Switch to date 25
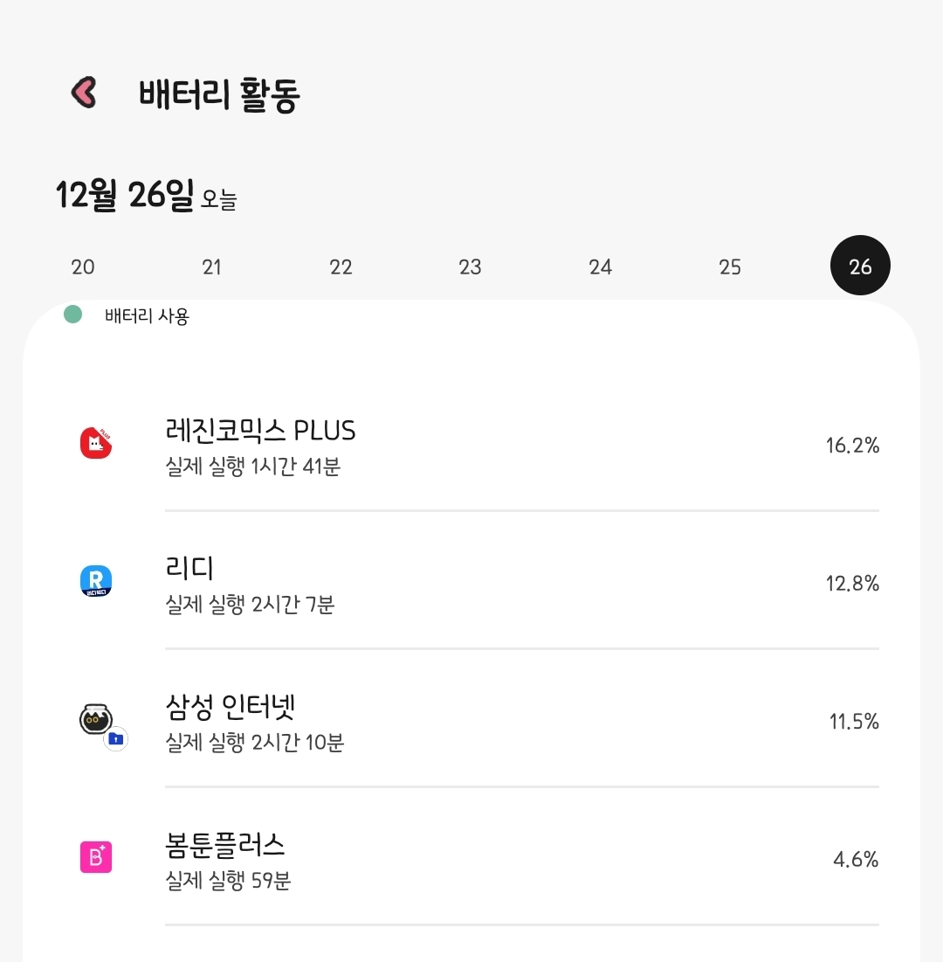Screen dimensions: 943x962 coord(730,266)
